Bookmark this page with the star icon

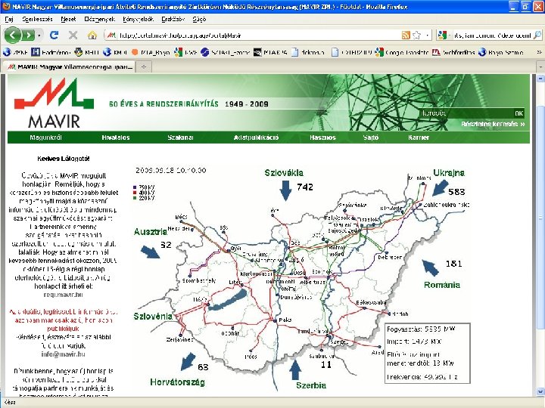(x=417, y=35)
